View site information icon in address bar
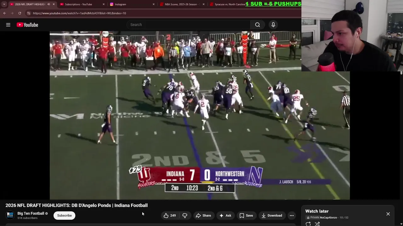The image size is (403, 226). point(29,13)
